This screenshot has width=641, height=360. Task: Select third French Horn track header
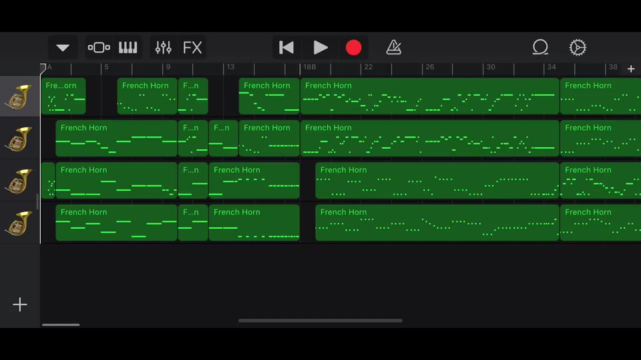tap(20, 181)
